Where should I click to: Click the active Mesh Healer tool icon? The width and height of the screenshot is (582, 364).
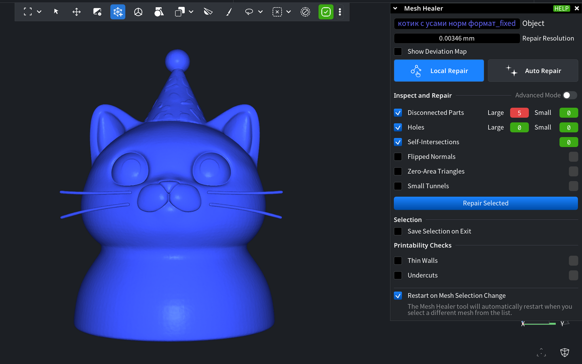point(118,12)
